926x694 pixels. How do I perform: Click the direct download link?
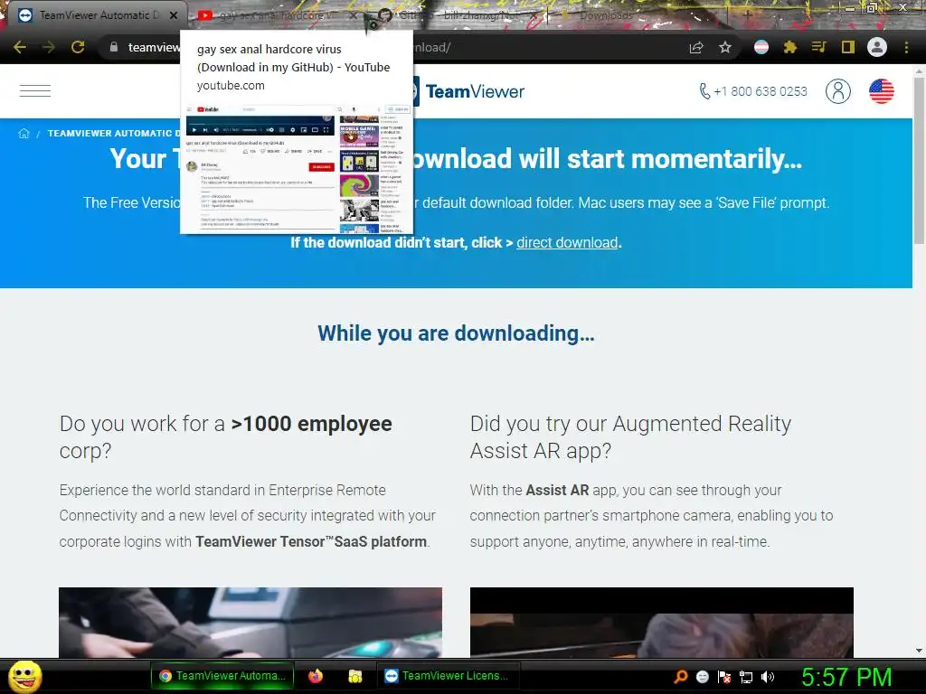coord(567,242)
